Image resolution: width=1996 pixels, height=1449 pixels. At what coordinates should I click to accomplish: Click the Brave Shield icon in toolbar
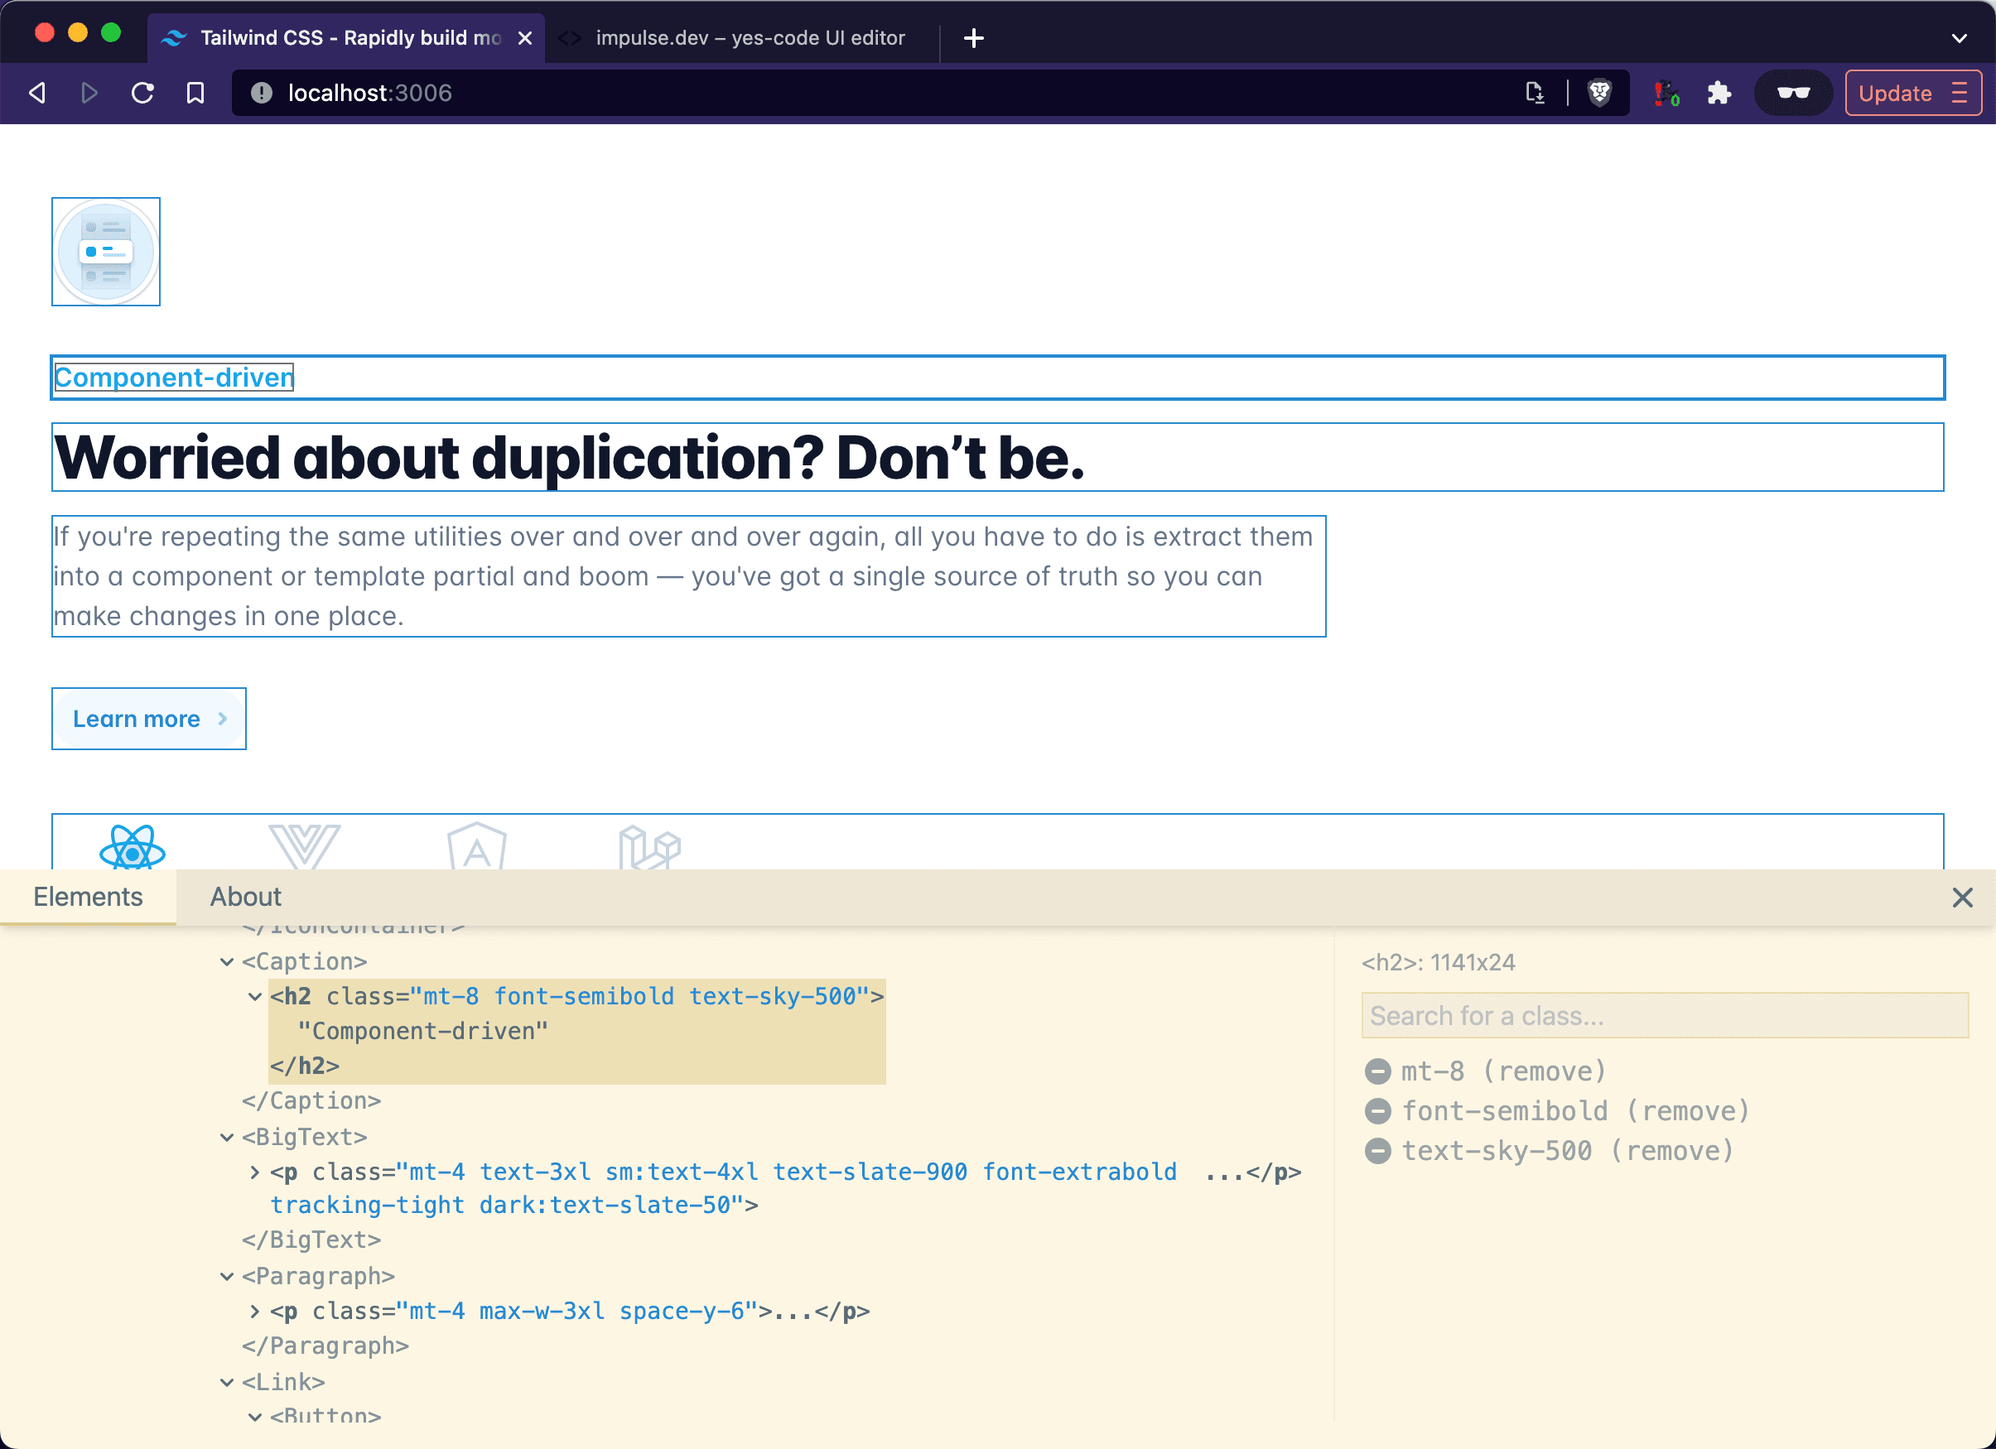point(1599,91)
